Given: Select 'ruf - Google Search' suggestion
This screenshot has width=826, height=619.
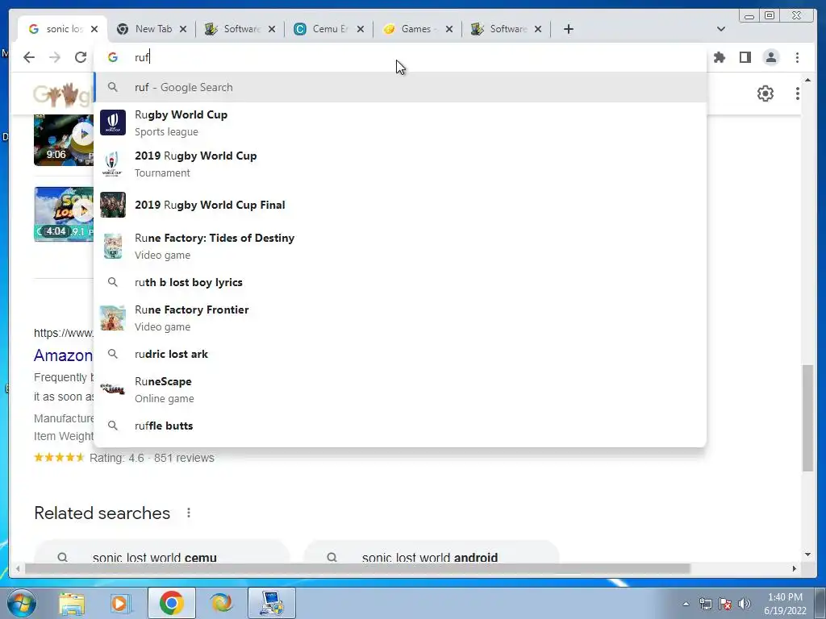Looking at the screenshot, I should (x=400, y=87).
